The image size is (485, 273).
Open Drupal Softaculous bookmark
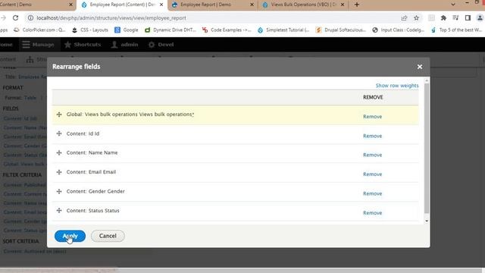(340, 30)
